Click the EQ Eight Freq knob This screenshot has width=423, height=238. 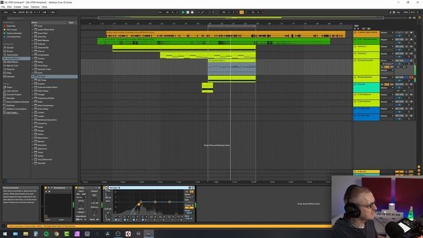108,195
